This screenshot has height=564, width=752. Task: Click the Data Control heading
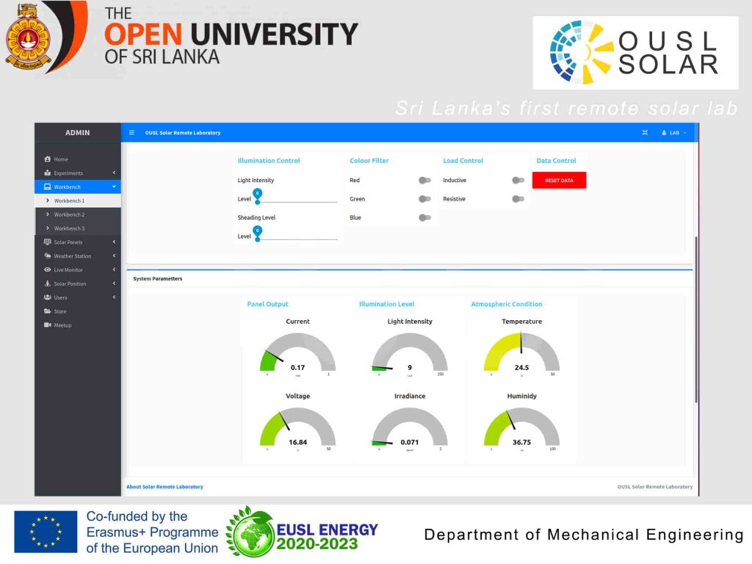click(556, 161)
